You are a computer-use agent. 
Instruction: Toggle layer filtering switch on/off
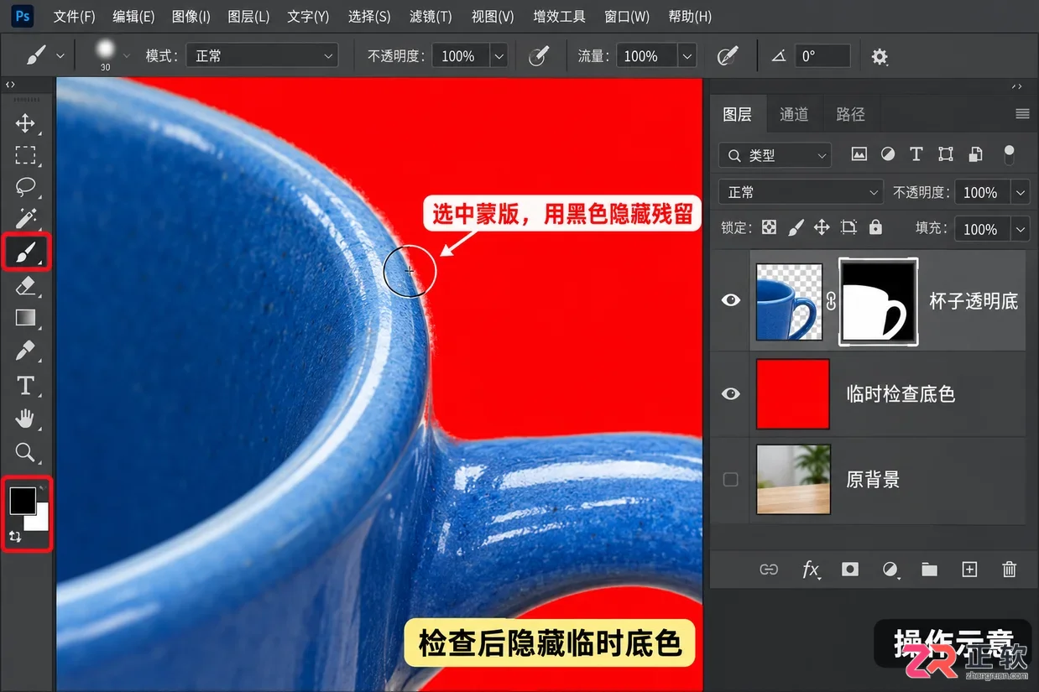[x=1009, y=154]
